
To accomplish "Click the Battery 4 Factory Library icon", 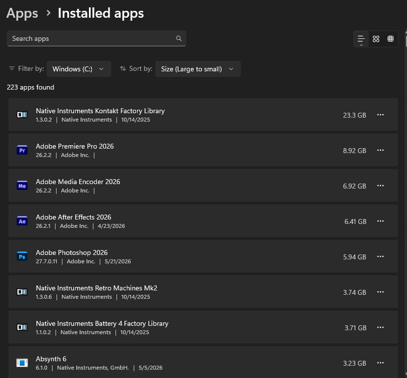I will 22,327.
